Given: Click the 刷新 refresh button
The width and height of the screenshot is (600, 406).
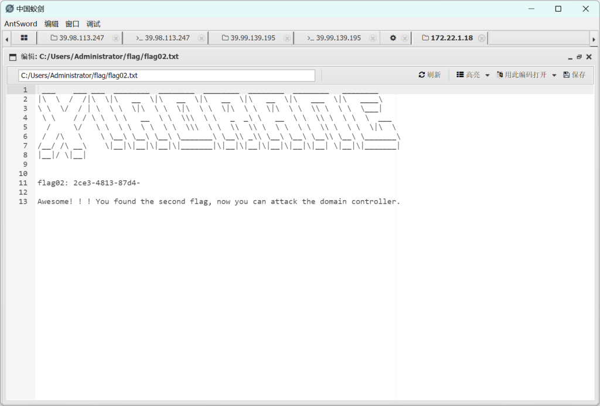Looking at the screenshot, I should click(x=429, y=75).
